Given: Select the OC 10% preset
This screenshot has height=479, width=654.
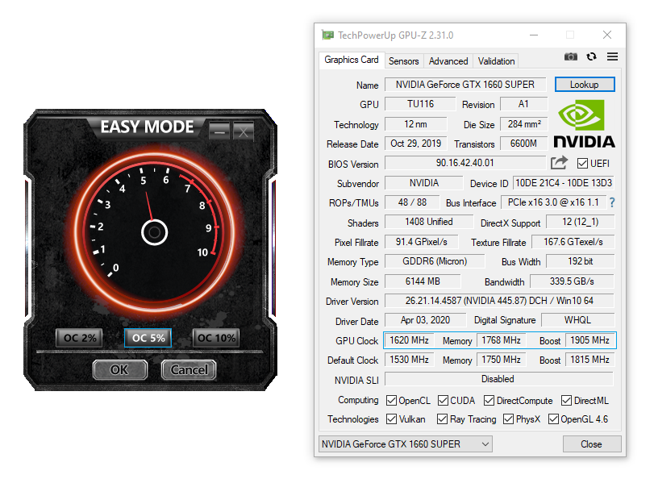Looking at the screenshot, I should click(x=216, y=338).
